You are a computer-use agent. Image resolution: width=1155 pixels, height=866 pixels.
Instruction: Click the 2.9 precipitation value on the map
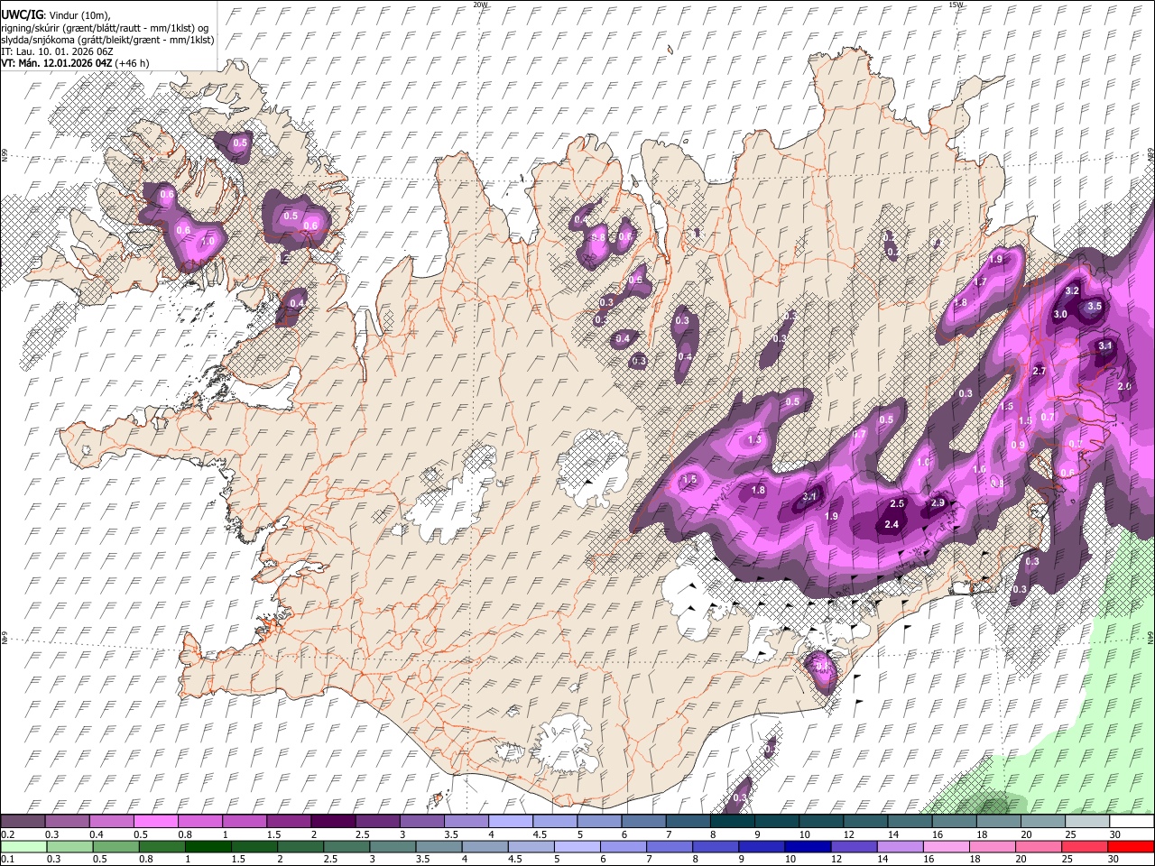pyautogui.click(x=938, y=503)
